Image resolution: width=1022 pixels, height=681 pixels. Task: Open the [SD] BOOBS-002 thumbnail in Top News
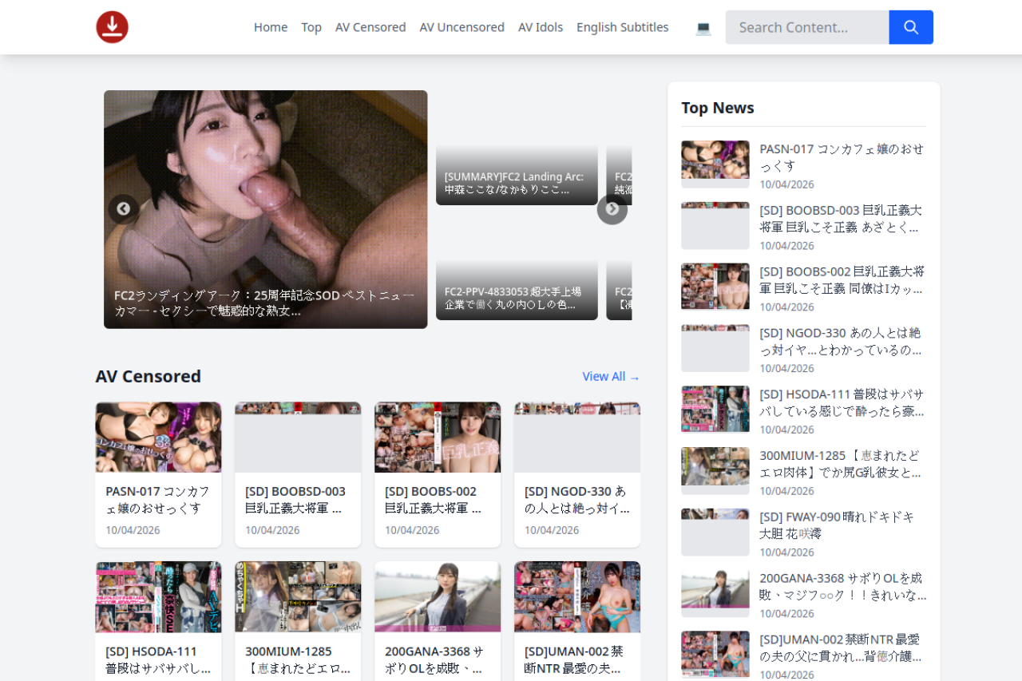click(715, 287)
